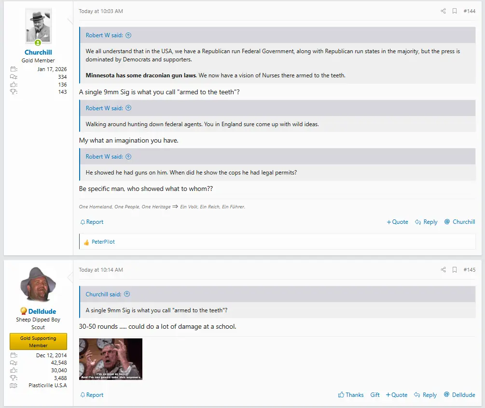The image size is (485, 408).
Task: Jump to quoted Churchill post via arrow icon
Action: pyautogui.click(x=127, y=294)
